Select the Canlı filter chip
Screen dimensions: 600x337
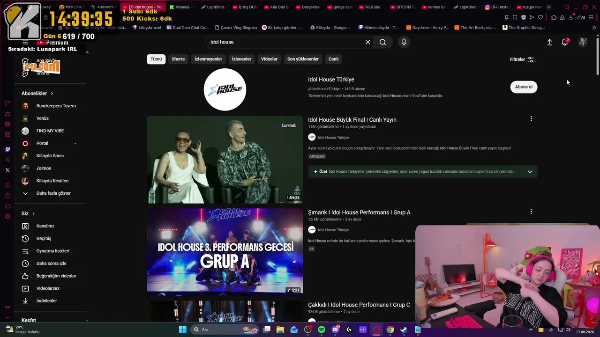pyautogui.click(x=333, y=59)
